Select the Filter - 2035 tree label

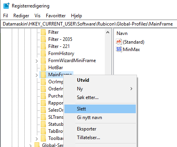[x=60, y=39]
